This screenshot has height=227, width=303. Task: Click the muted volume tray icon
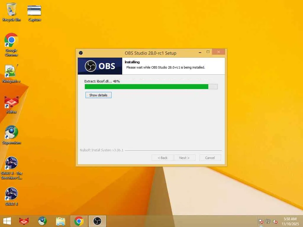coord(275,221)
